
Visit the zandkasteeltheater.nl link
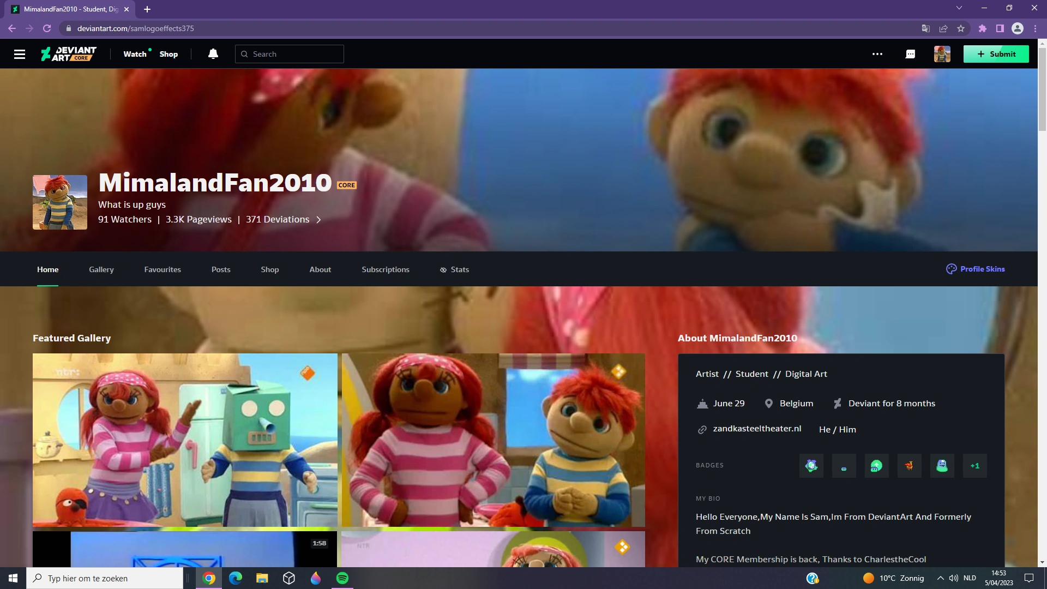pyautogui.click(x=757, y=429)
